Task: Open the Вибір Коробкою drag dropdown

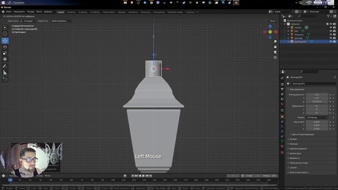Action: [62, 21]
